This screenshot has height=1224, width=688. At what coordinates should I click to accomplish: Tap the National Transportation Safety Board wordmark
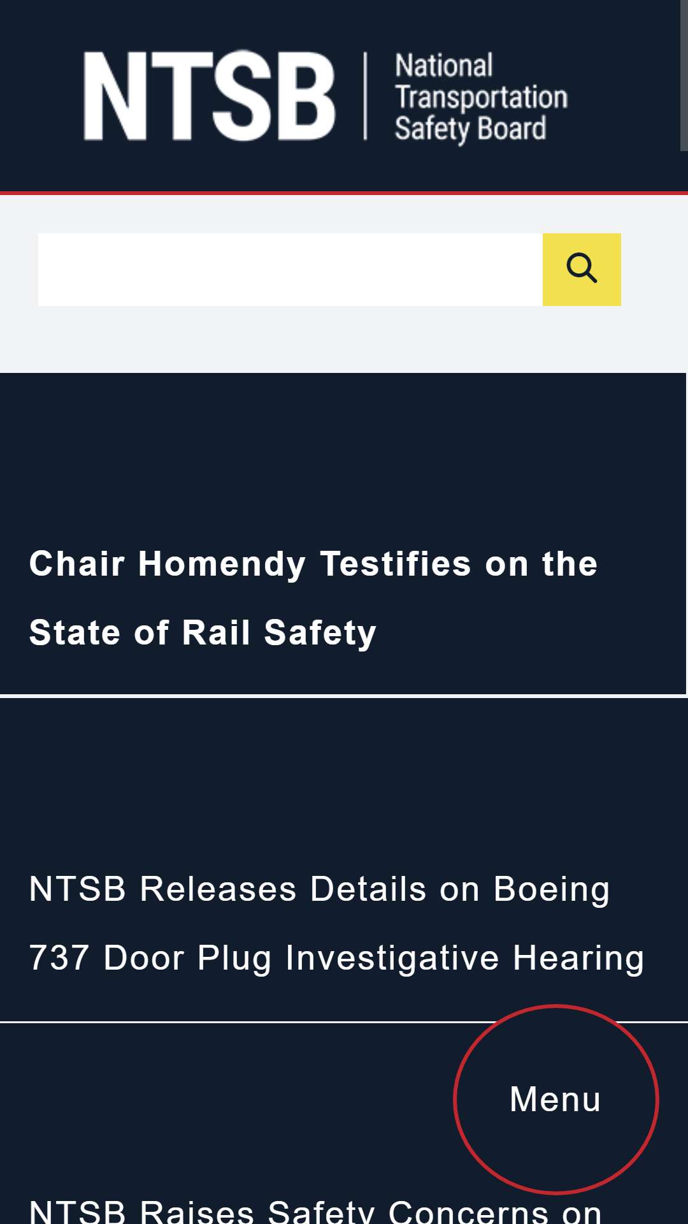[x=481, y=97]
